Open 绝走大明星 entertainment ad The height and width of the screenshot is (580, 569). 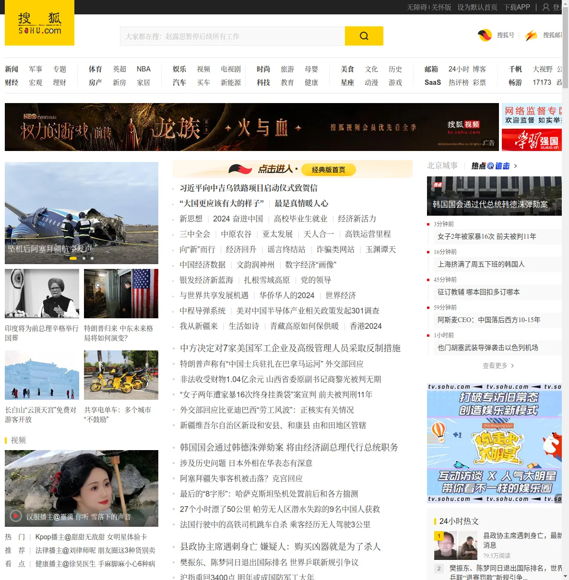coord(494,443)
